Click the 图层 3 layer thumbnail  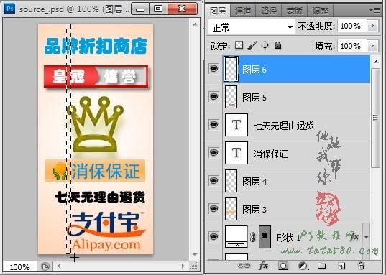[x=231, y=209]
